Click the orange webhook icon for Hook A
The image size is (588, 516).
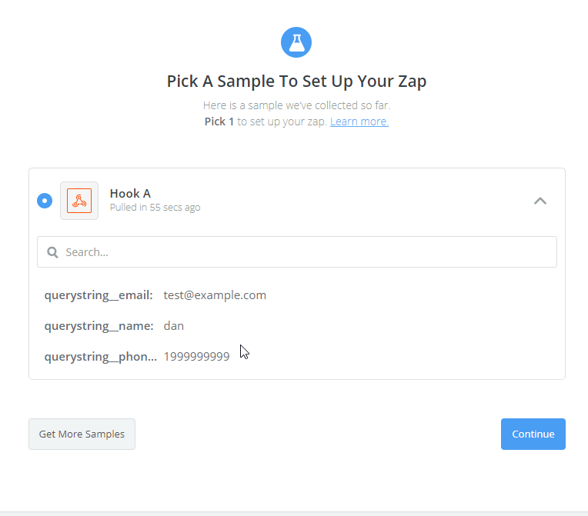coord(79,201)
